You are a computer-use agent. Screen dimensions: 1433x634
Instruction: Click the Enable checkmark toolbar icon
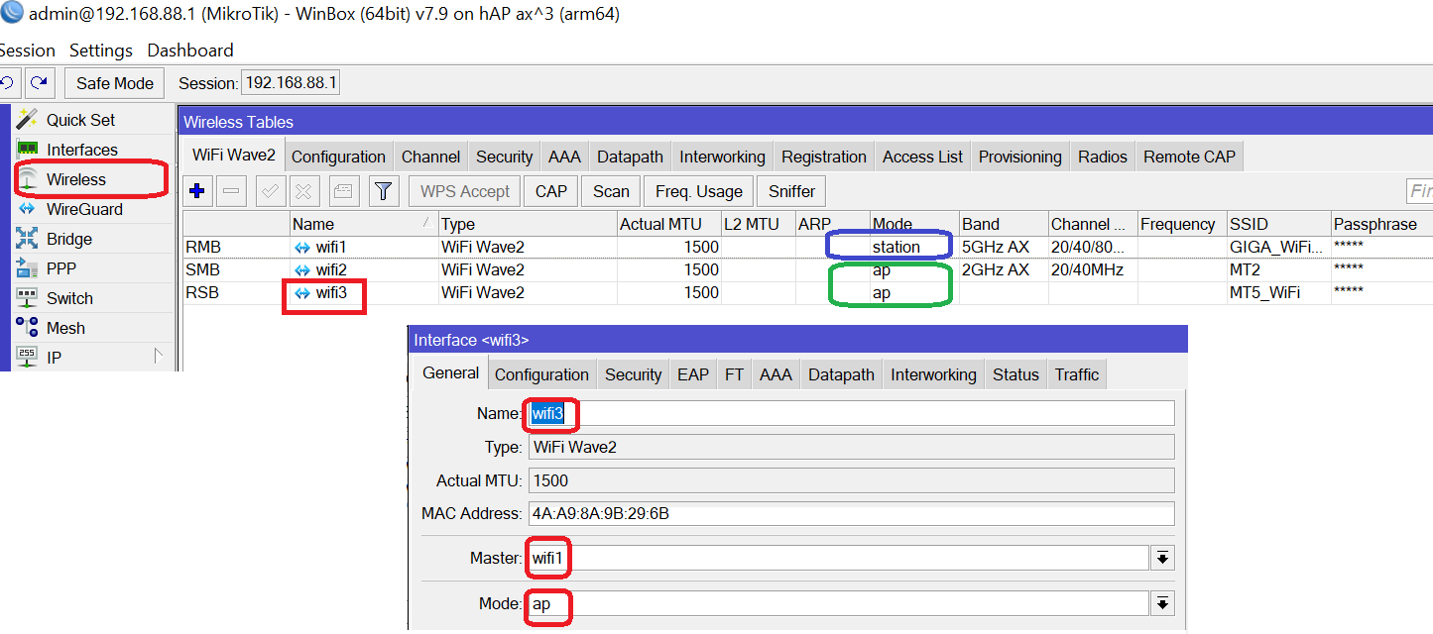pos(270,191)
